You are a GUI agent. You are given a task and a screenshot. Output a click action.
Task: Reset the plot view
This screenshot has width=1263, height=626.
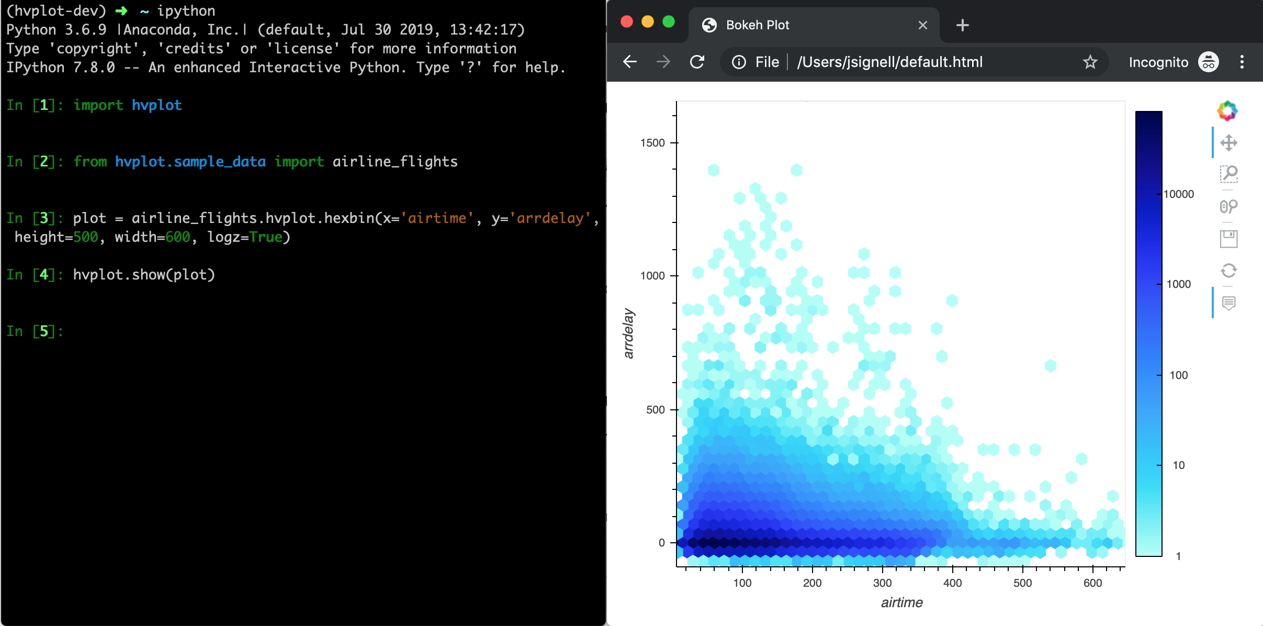[1228, 271]
